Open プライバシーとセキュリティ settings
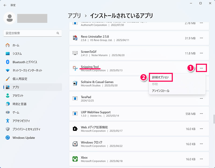This screenshot has height=168, width=215. [33, 129]
